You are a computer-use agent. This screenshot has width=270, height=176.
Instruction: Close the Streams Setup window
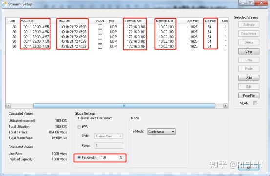point(261,3)
